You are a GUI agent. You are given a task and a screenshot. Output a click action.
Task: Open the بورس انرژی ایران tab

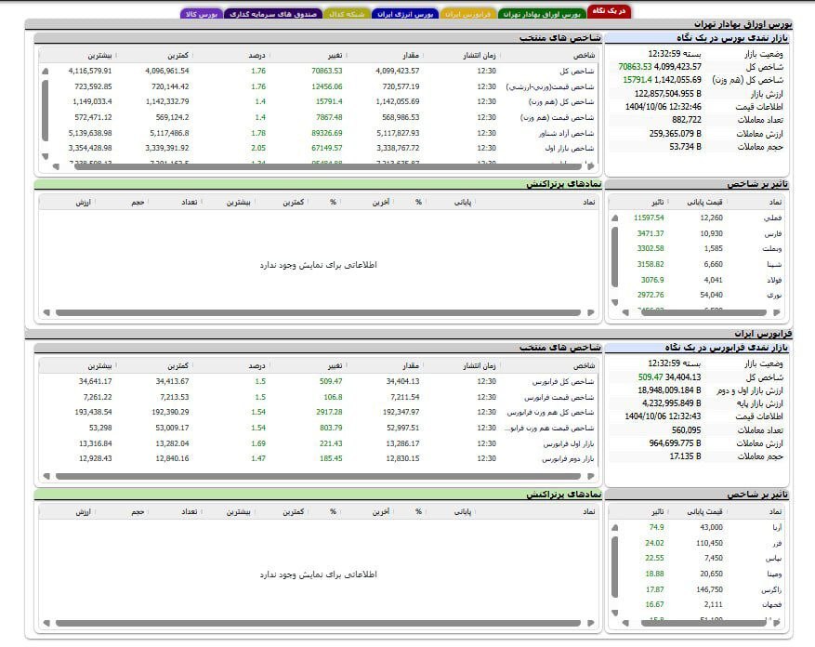click(405, 15)
